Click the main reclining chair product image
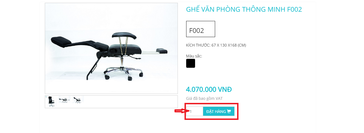Image resolution: width=364 pixels, height=133 pixels. [111, 49]
